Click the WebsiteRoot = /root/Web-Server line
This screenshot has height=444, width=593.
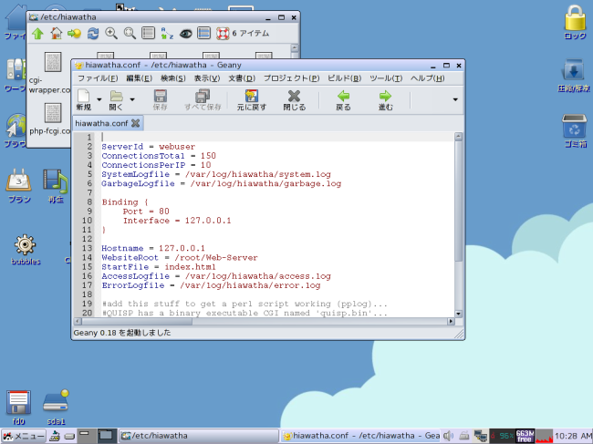click(x=179, y=258)
